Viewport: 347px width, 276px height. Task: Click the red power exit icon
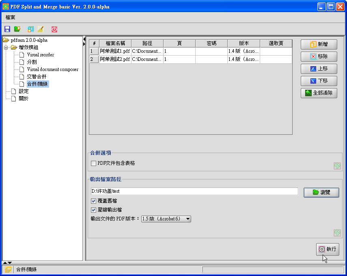pos(54,29)
